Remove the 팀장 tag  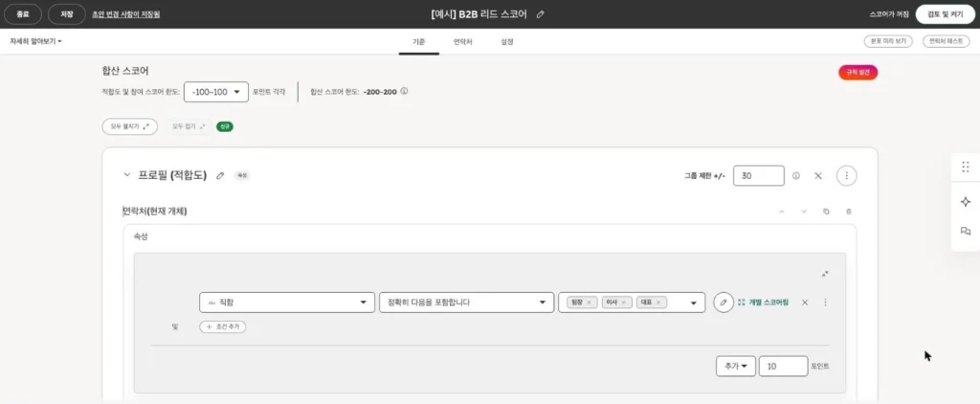point(589,303)
